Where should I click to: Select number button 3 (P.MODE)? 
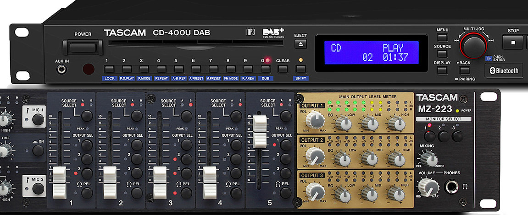tap(144, 70)
